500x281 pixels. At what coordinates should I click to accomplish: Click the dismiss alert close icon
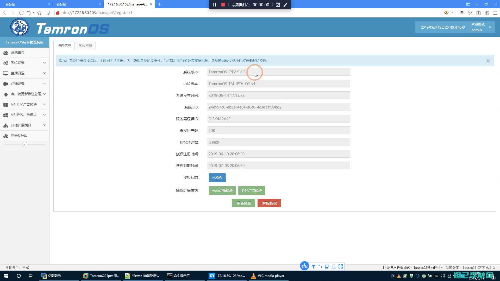pyautogui.click(x=488, y=61)
